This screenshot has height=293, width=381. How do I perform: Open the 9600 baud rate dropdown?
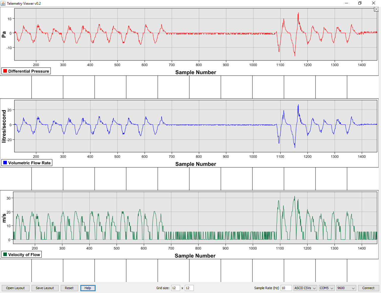pos(346,288)
